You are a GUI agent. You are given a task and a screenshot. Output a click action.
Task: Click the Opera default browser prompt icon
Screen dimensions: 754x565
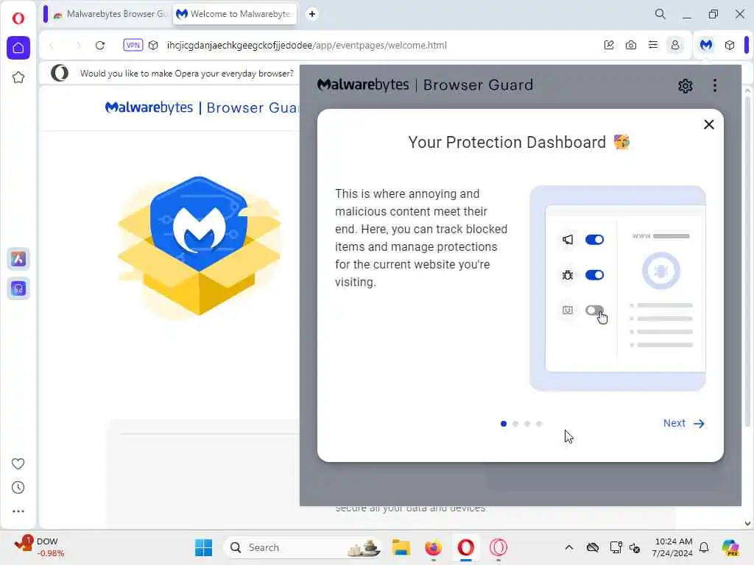[60, 73]
